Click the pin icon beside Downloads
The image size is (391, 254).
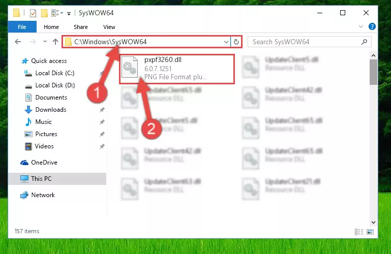[x=102, y=110]
